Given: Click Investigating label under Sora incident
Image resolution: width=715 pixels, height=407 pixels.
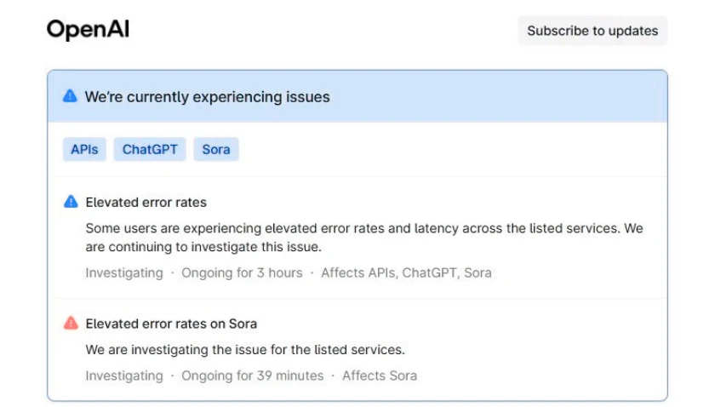Looking at the screenshot, I should click(x=124, y=376).
